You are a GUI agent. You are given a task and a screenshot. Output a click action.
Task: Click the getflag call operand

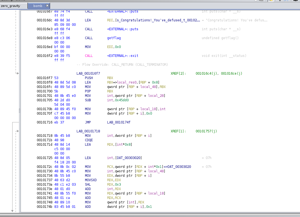click(x=114, y=38)
